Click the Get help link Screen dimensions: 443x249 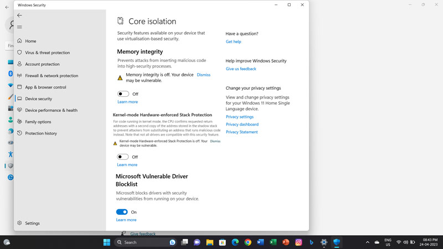(x=233, y=41)
